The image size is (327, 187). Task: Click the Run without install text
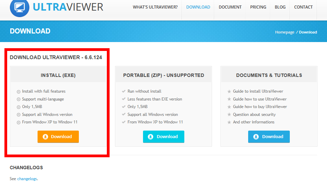click(144, 91)
